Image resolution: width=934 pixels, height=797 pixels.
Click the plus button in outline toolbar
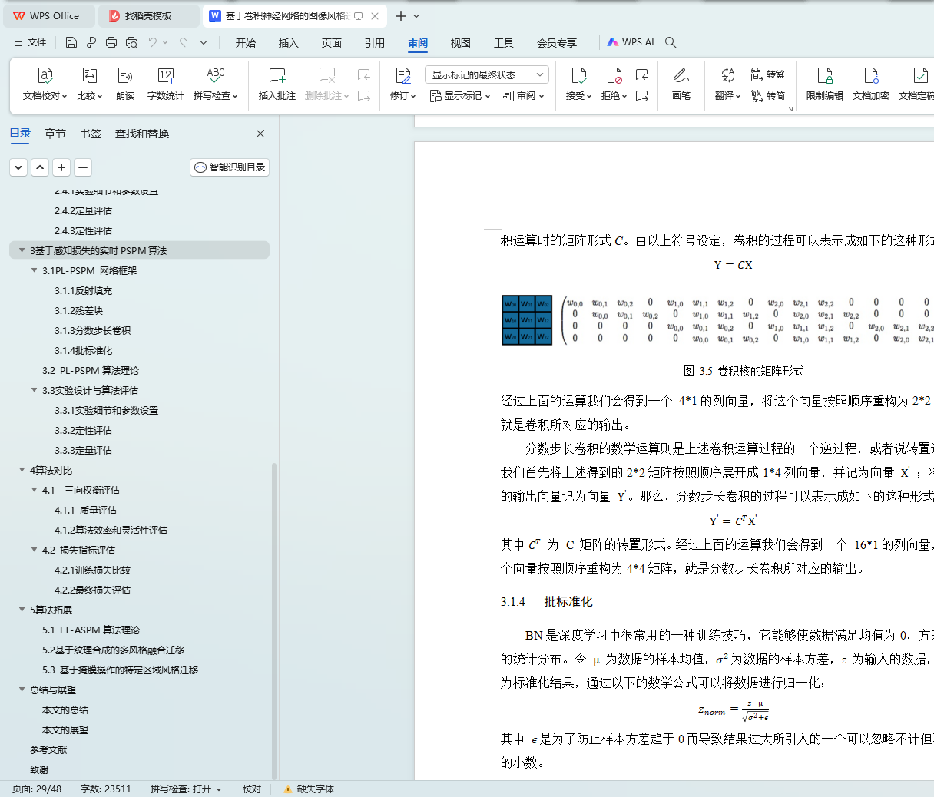point(61,167)
